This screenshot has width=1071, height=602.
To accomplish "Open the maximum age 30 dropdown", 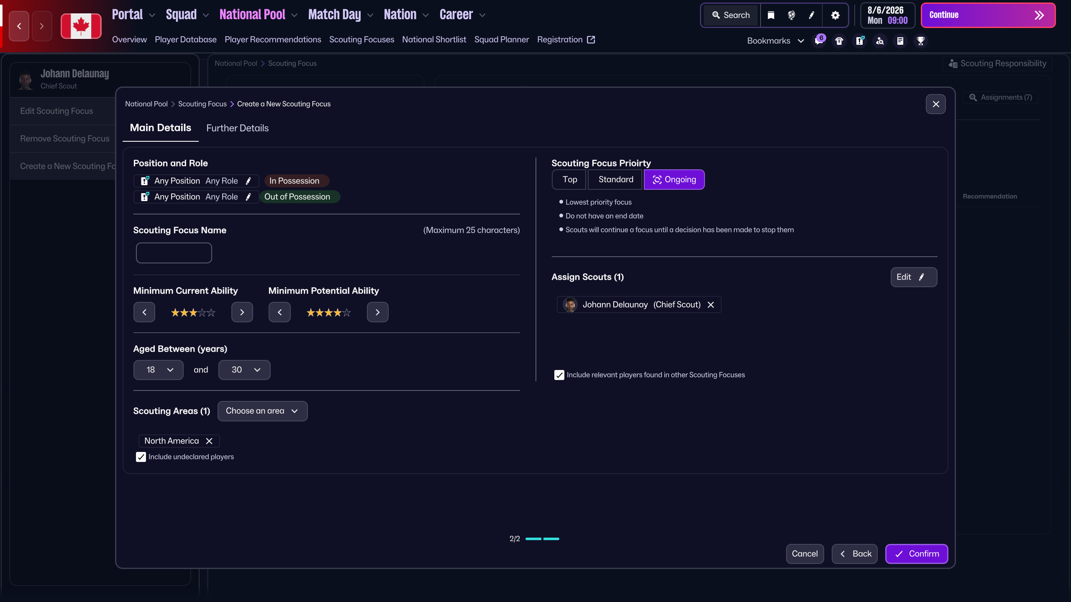I will (244, 370).
